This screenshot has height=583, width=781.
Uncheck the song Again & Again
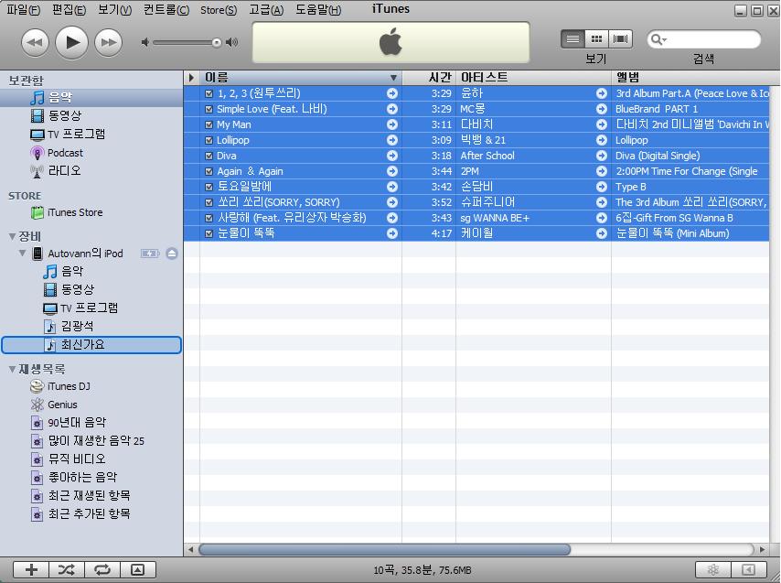point(209,171)
